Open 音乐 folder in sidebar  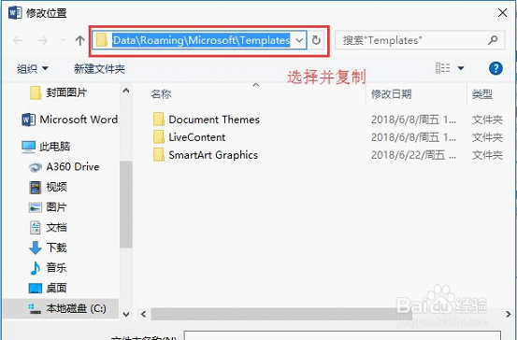(48, 267)
